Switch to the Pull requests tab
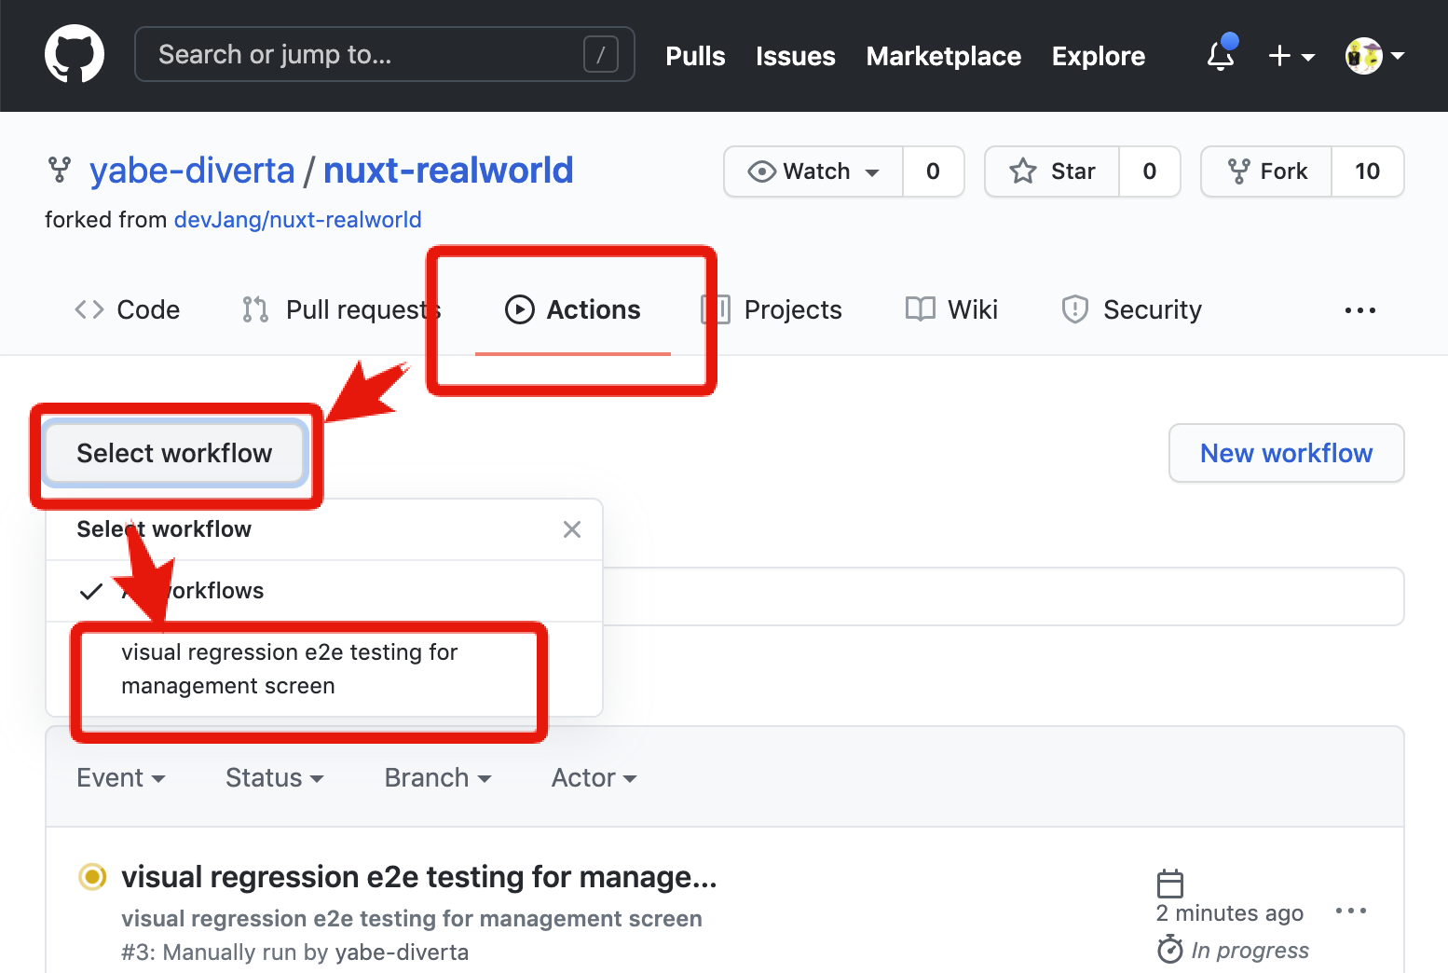This screenshot has height=973, width=1448. tap(341, 309)
